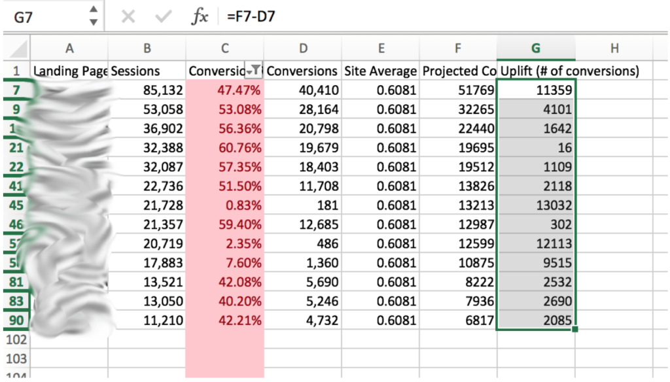Screen dimensions: 670x382
Task: Click the Projected Conversions cell 51769
Action: point(458,91)
